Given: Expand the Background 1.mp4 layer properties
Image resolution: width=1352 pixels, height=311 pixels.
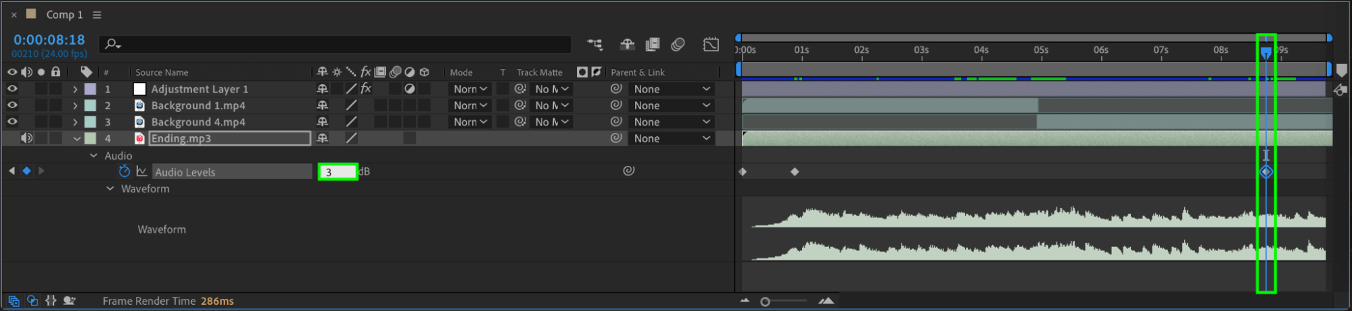Looking at the screenshot, I should pyautogui.click(x=75, y=106).
